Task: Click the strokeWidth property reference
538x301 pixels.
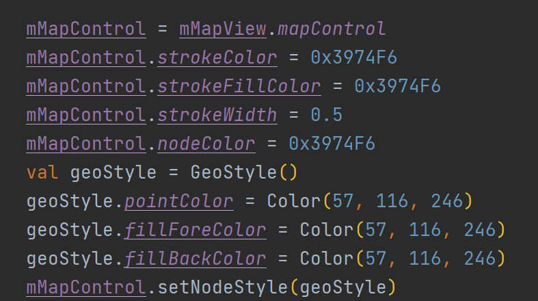Action: 217,115
